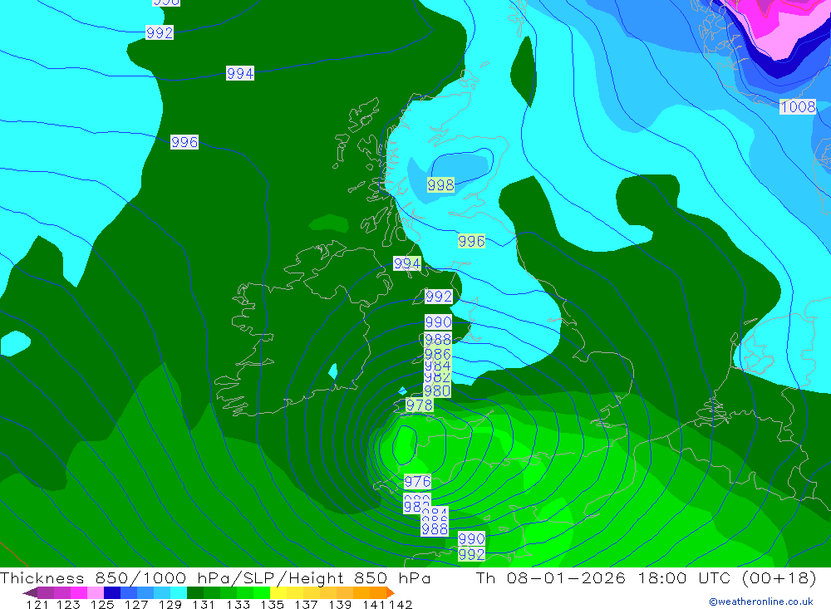Viewport: 831px width, 609px height.
Task: Click the legend value 123
Action: (68, 604)
